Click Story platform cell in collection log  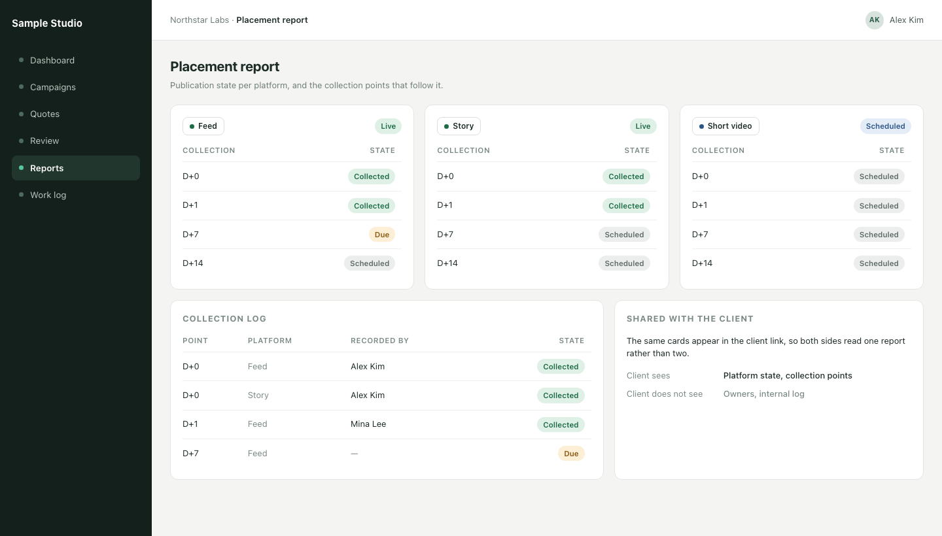tap(258, 395)
